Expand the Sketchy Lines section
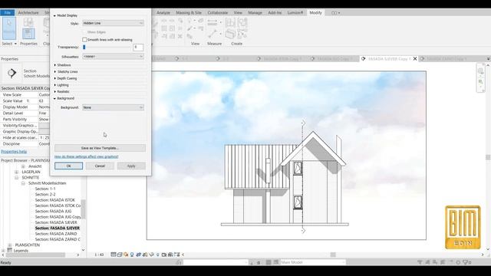This screenshot has height=276, width=491. point(54,71)
